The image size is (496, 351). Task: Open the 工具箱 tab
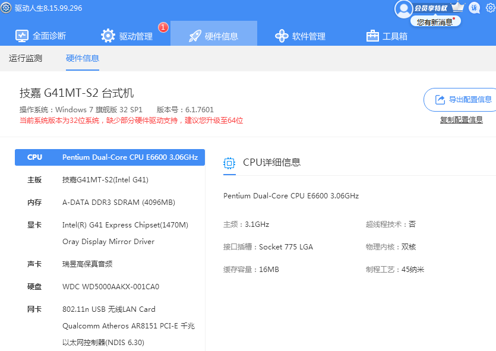coord(387,36)
